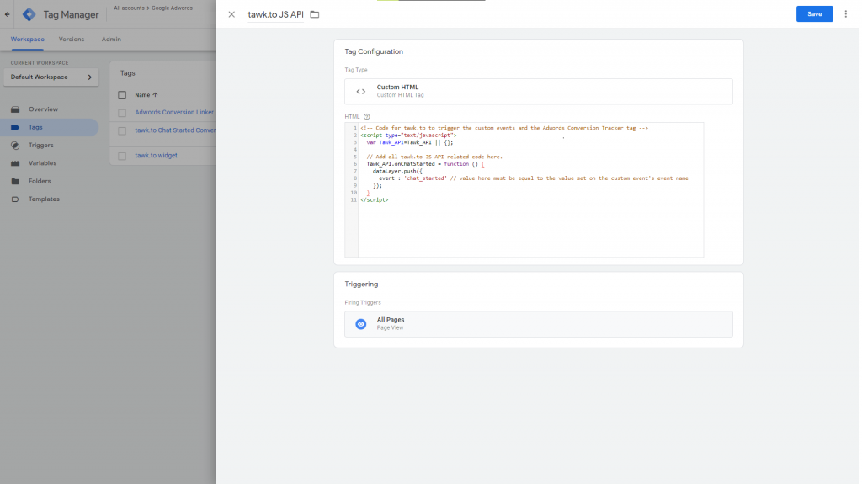The image size is (862, 484).
Task: Save the tag
Action: pos(814,14)
